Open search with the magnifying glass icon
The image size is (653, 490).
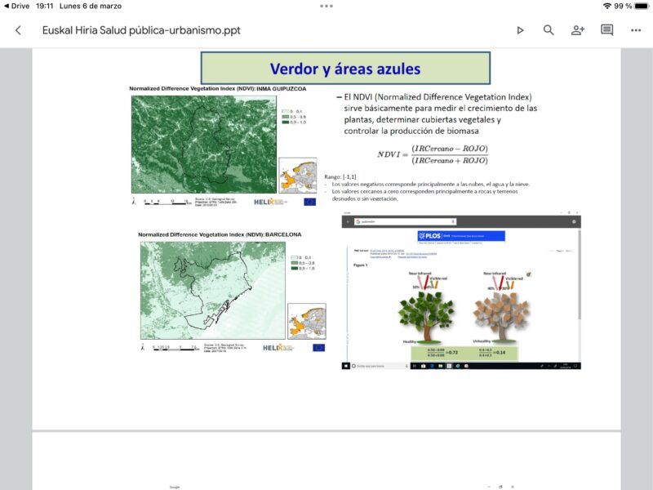pos(549,30)
